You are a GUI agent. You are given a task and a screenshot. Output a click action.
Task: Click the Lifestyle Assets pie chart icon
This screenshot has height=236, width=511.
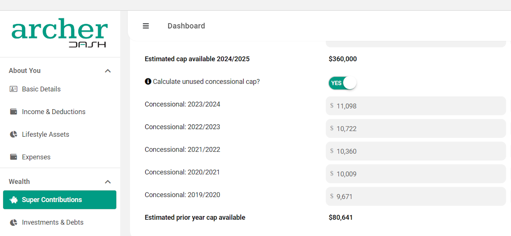click(14, 134)
